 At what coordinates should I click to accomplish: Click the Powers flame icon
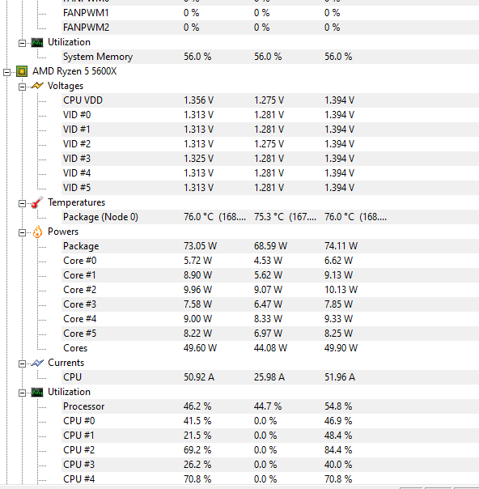[37, 232]
